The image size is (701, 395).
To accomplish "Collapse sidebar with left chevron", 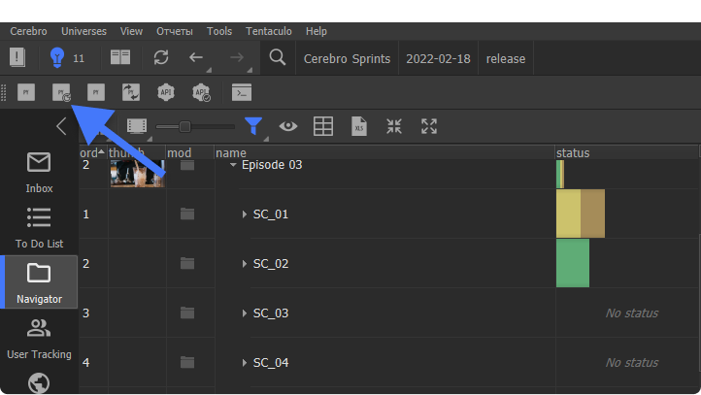I will tap(61, 126).
